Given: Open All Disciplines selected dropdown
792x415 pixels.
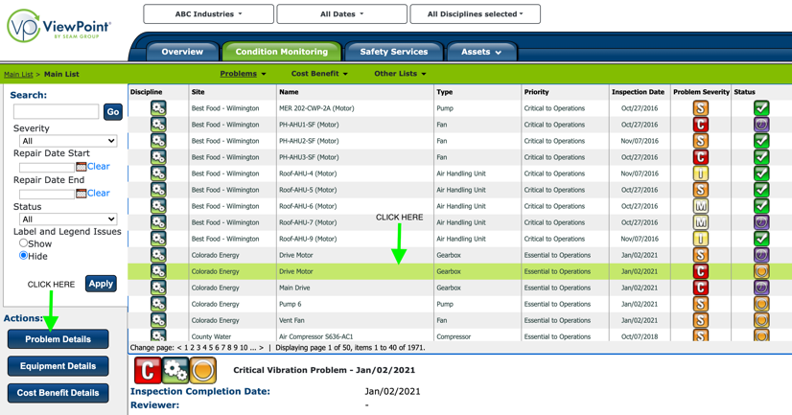Looking at the screenshot, I should coord(476,14).
